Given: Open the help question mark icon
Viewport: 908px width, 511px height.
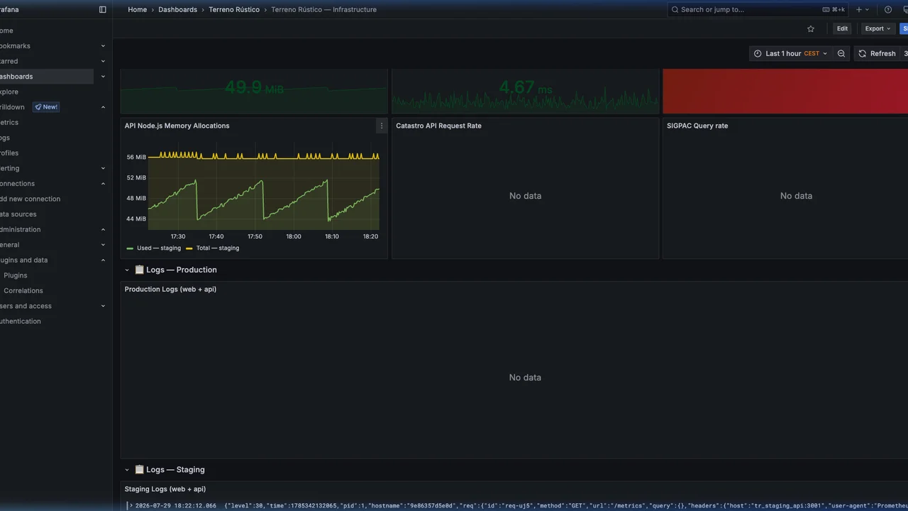Looking at the screenshot, I should pos(888,10).
